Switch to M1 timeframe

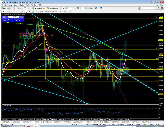click(x=42, y=12)
